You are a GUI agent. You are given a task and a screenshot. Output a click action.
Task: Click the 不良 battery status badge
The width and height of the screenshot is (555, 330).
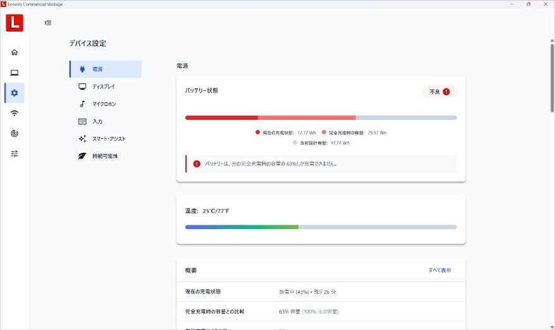click(x=439, y=91)
